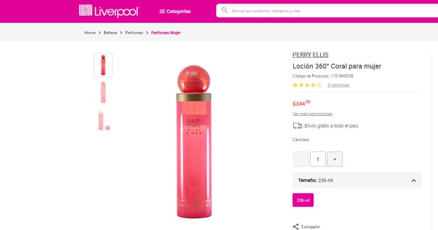Screen dimensions: 438x230
Task: Select the third thumbnail with cap
Action: point(103,121)
